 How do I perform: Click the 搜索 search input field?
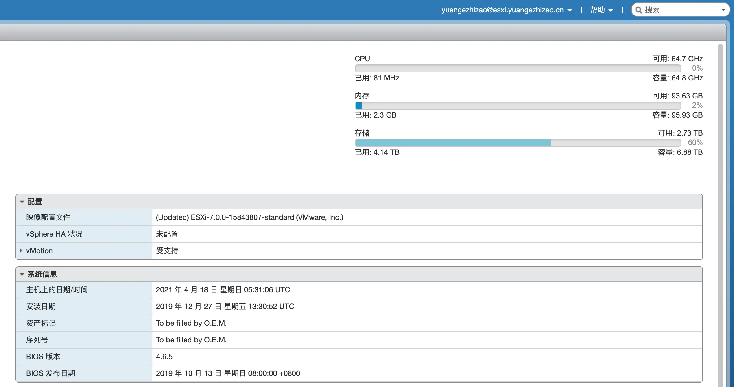pos(681,10)
